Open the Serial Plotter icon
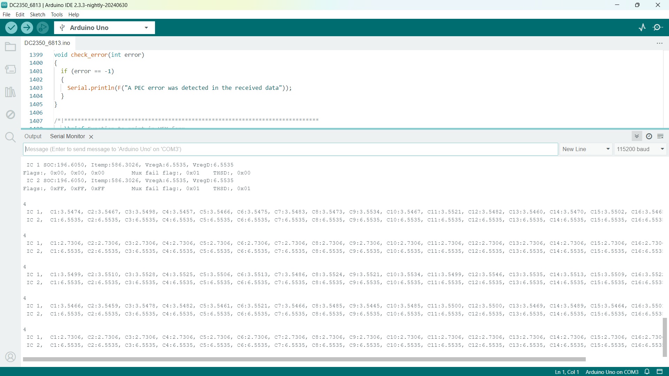 coord(642,28)
